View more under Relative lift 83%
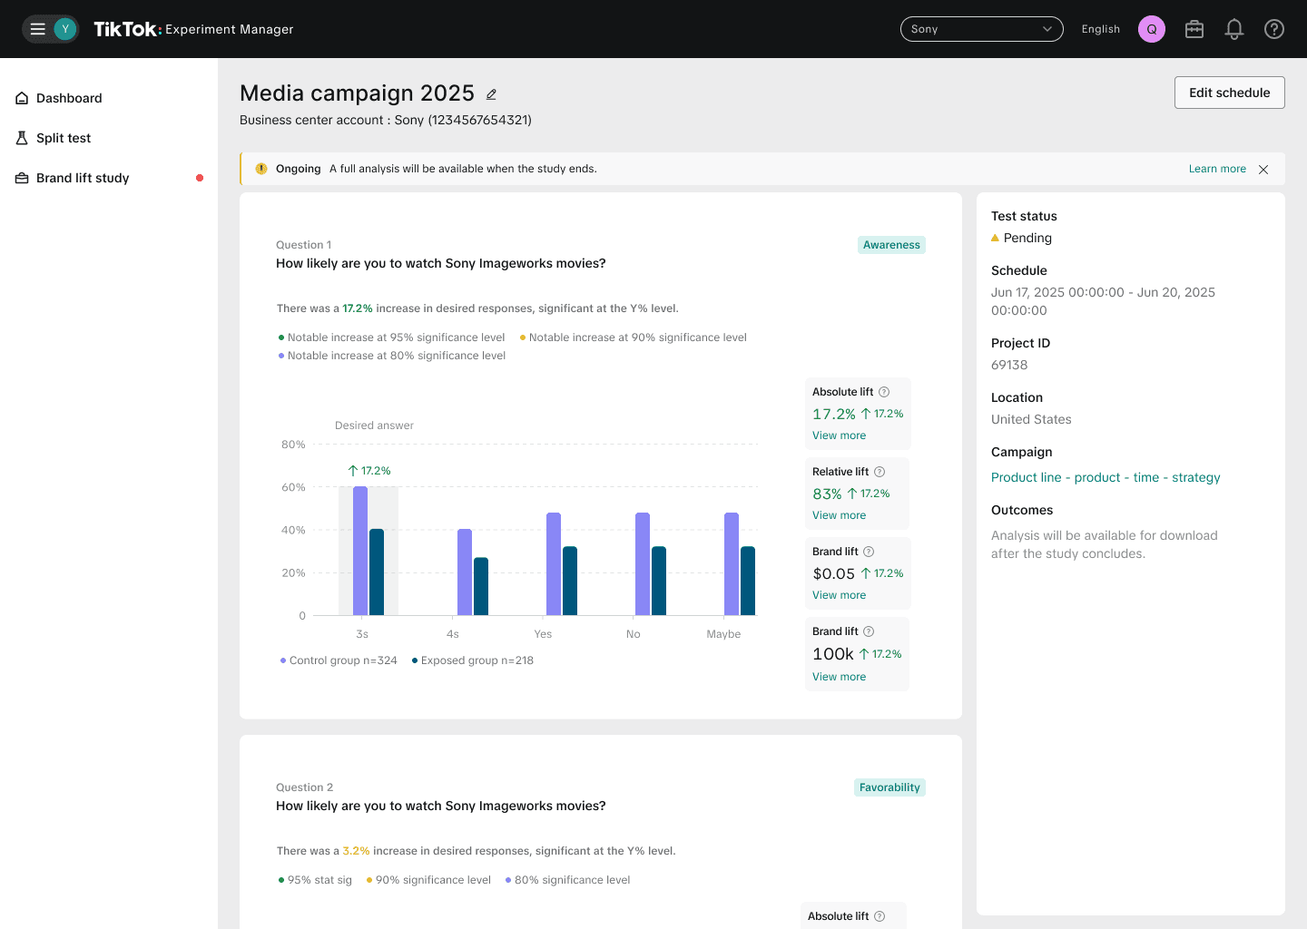The image size is (1307, 929). tap(839, 515)
